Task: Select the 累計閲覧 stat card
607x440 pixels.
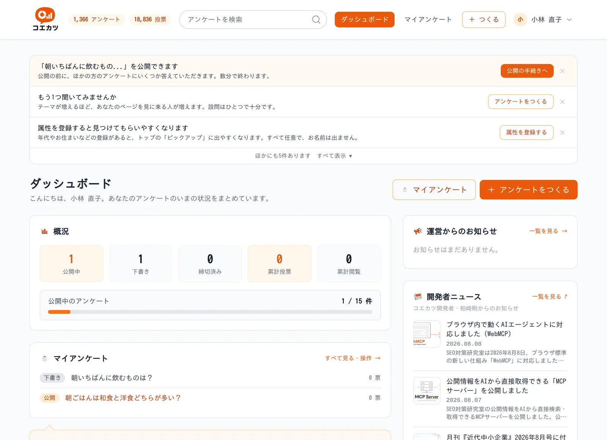Action: coord(349,263)
